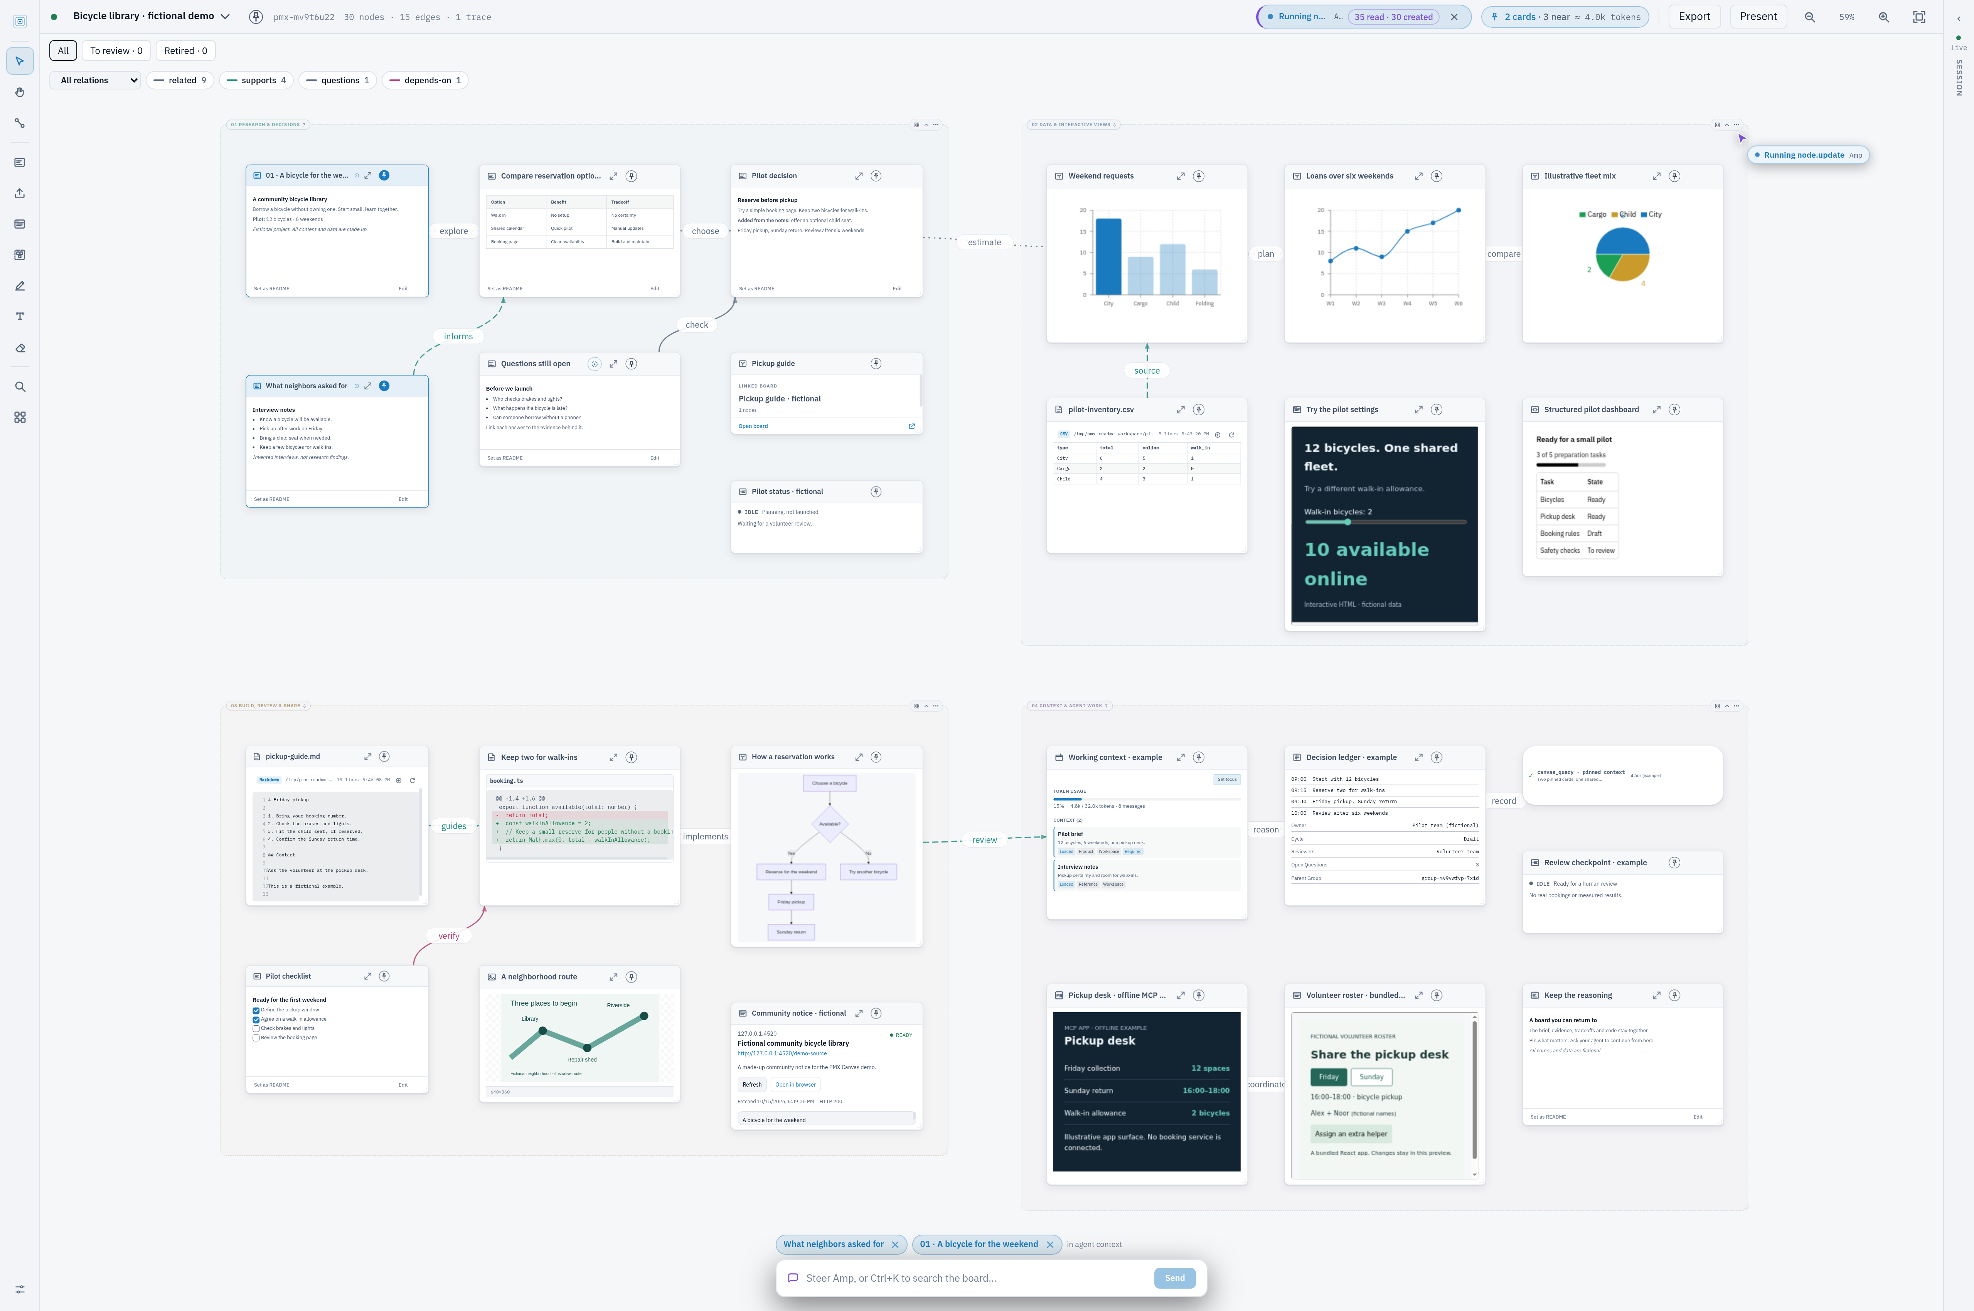Collapse the '01 Research & Decisions' group
Viewport: 1974px width, 1311px height.
point(926,125)
